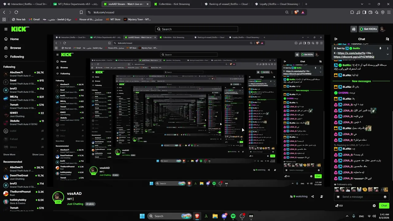The image size is (393, 221).
Task: Go to Home in Kick sidebar
Action: pyautogui.click(x=11, y=39)
